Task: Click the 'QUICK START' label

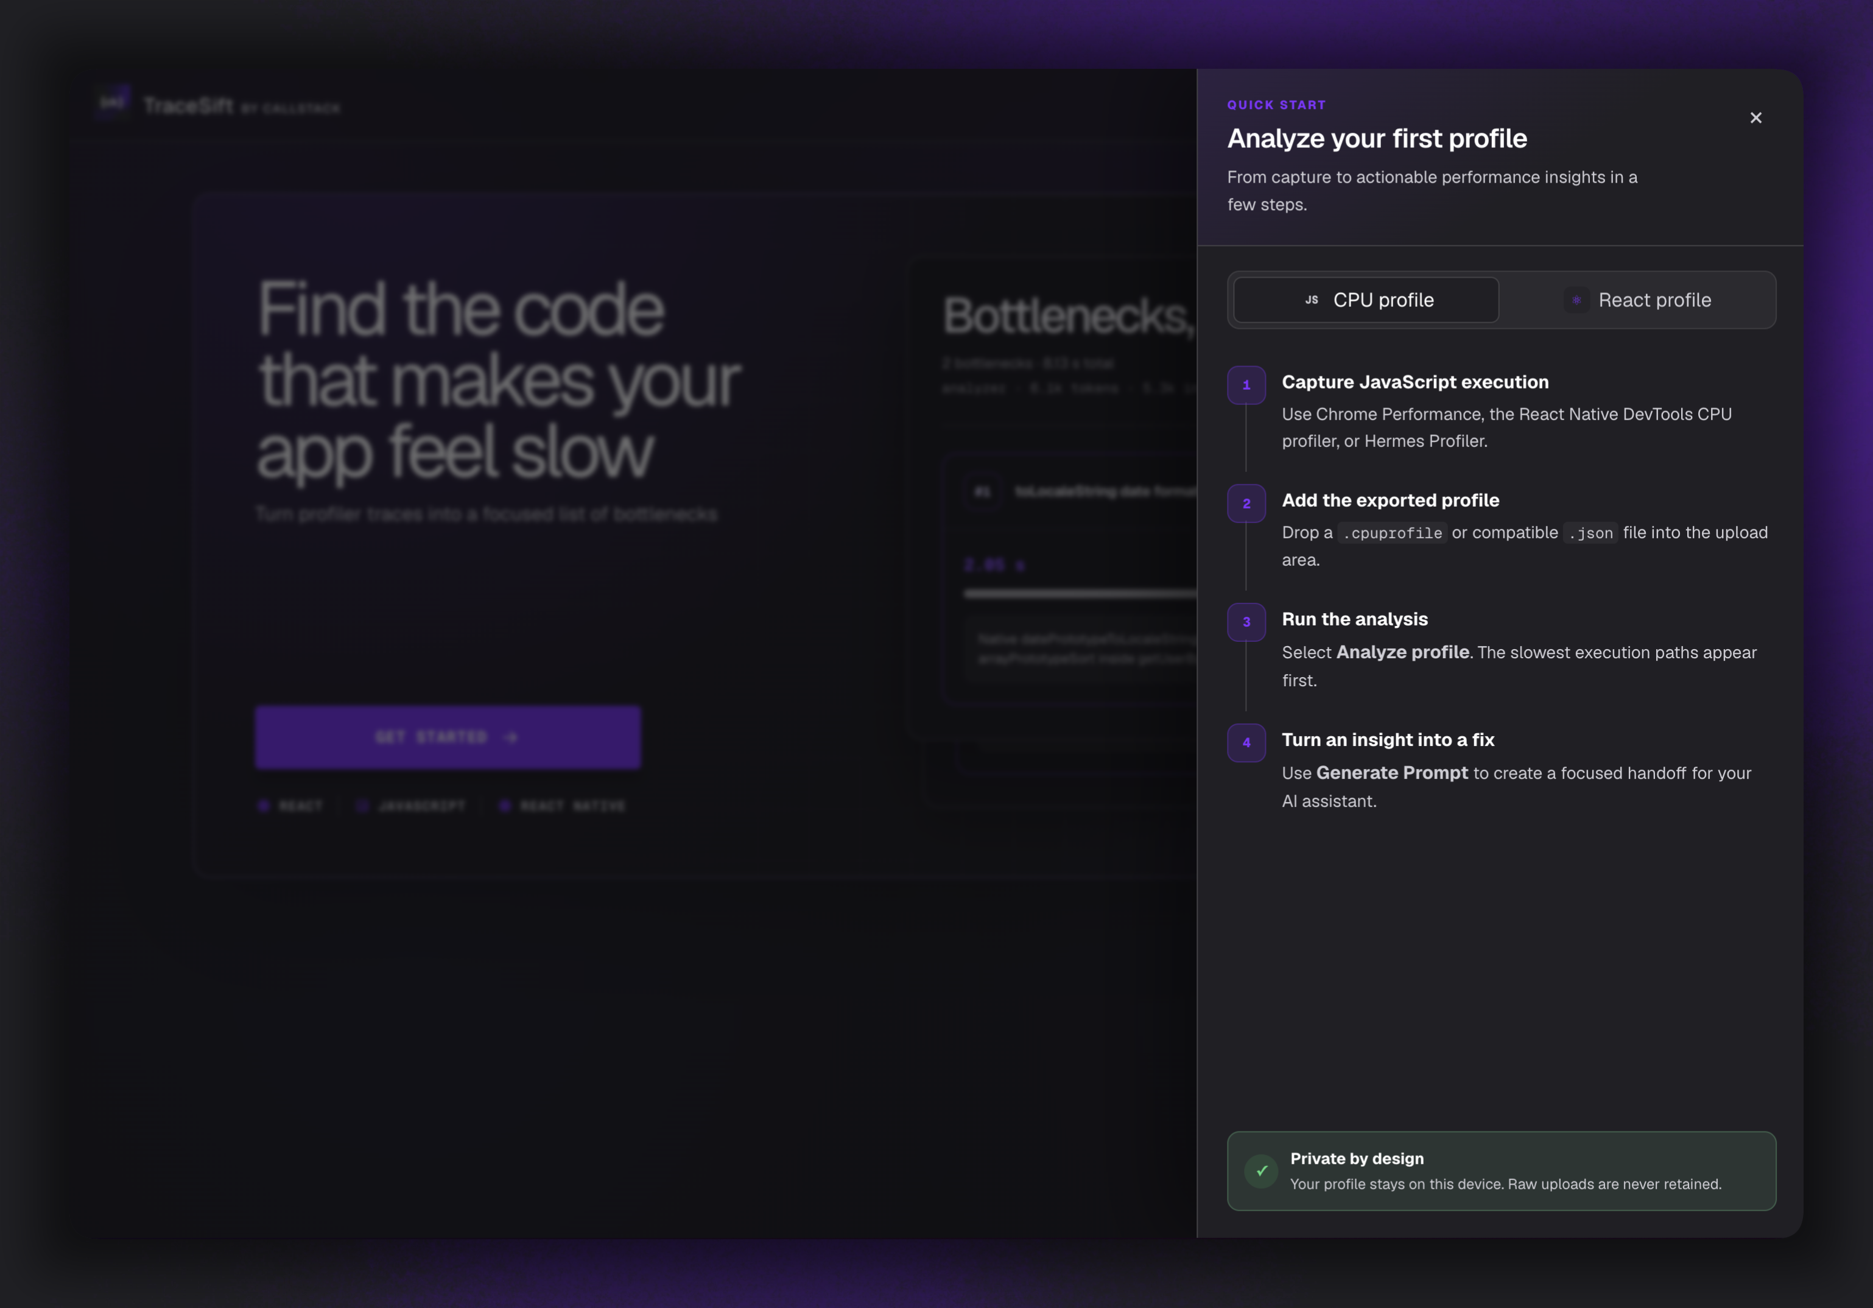Action: (x=1277, y=105)
